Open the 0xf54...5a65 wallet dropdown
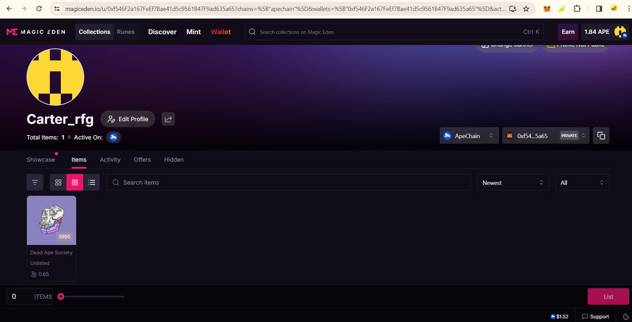This screenshot has height=322, width=632. pos(546,136)
